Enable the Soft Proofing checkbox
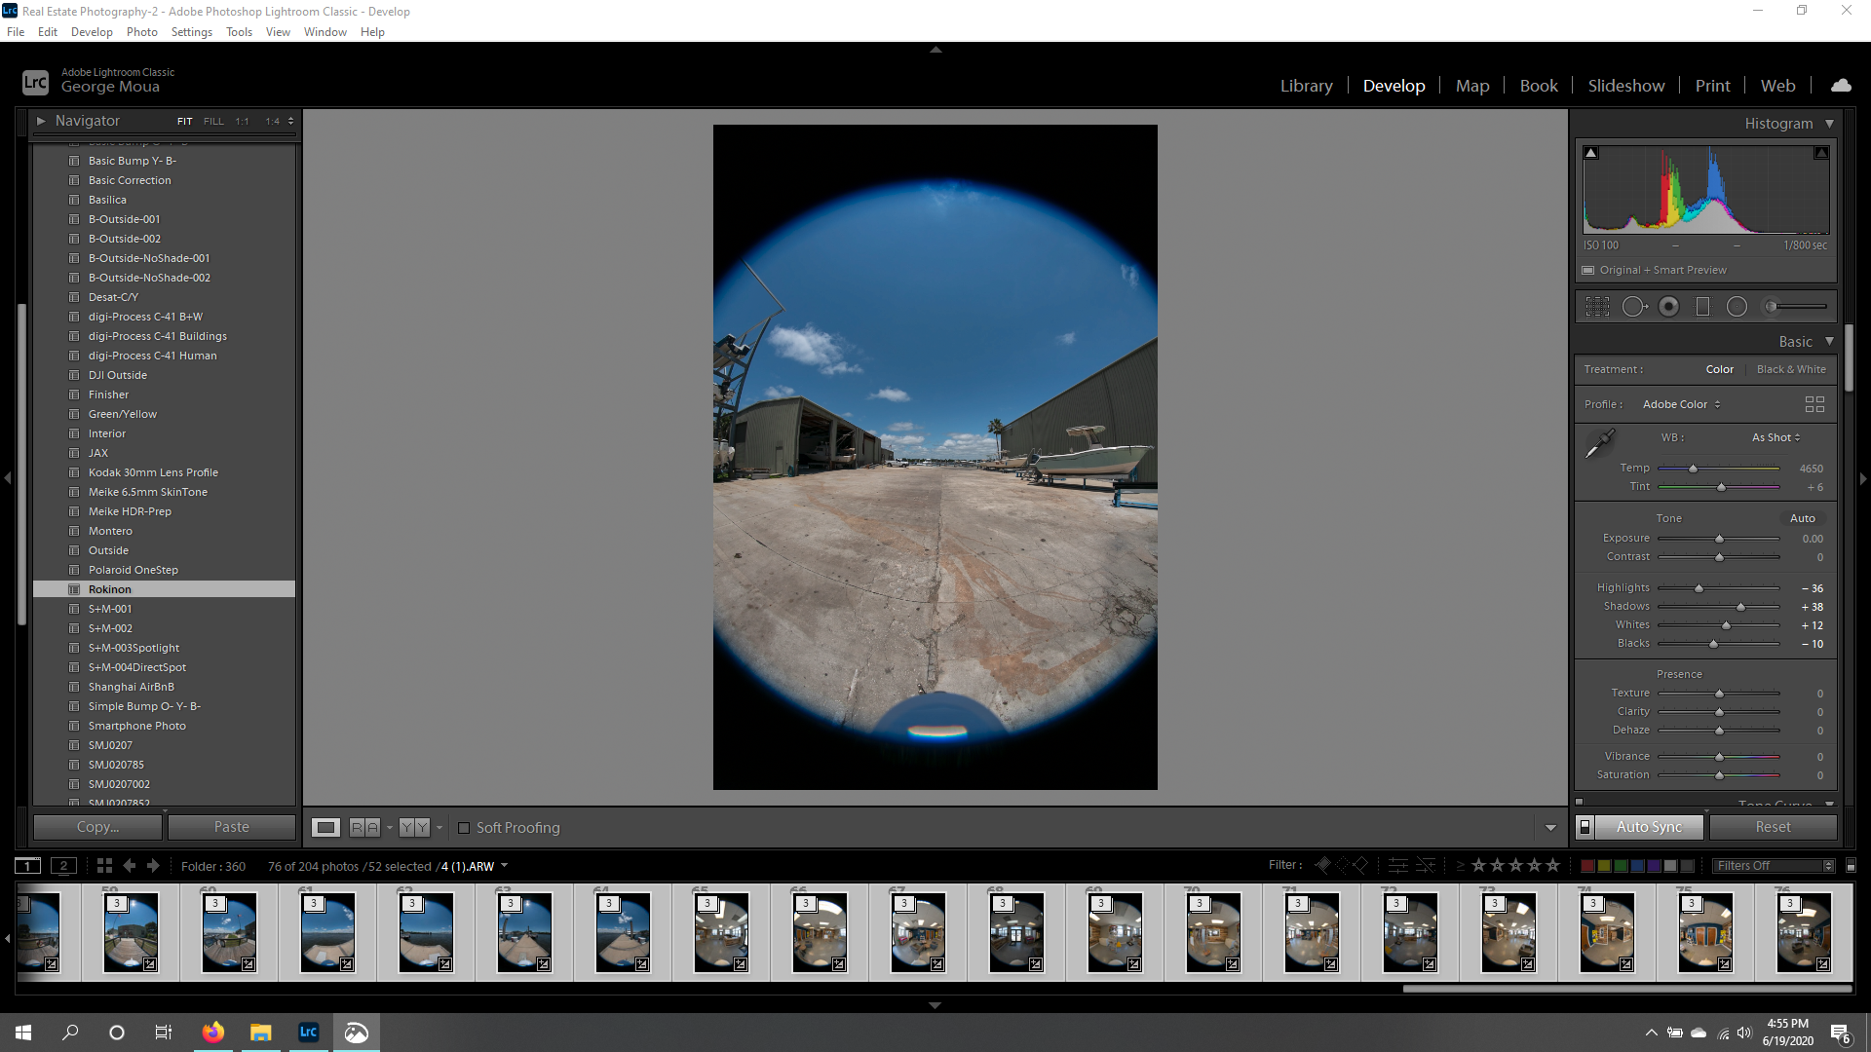This screenshot has height=1052, width=1871. pyautogui.click(x=464, y=828)
